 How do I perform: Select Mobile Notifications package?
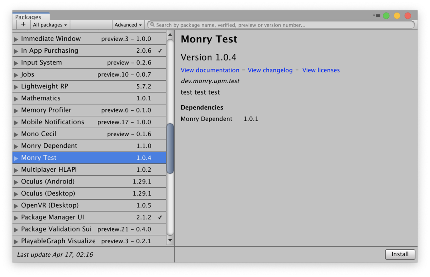click(x=89, y=122)
